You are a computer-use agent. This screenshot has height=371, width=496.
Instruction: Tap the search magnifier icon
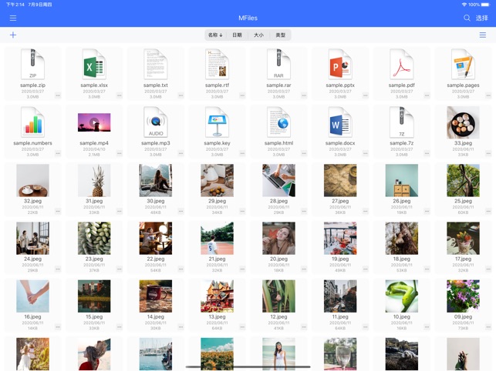point(467,18)
